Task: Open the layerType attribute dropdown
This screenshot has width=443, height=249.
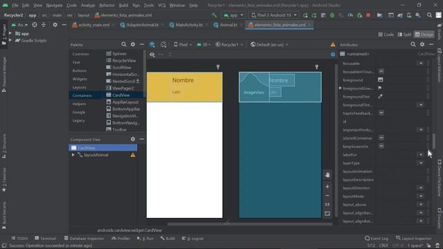Action: 421,163
